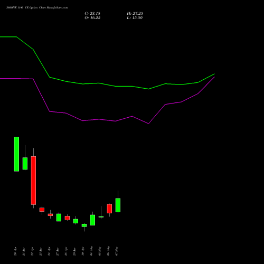Click the small red candle for 23 Apr

point(42,210)
